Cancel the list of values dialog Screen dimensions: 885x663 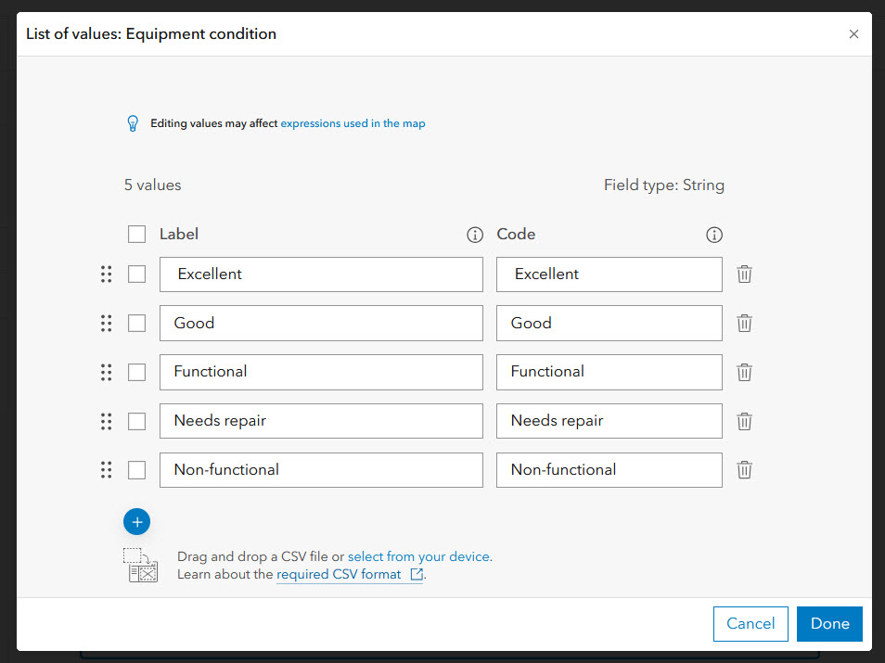click(x=750, y=624)
